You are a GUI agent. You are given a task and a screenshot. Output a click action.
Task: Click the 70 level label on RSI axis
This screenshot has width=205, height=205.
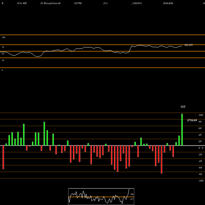click(3, 47)
